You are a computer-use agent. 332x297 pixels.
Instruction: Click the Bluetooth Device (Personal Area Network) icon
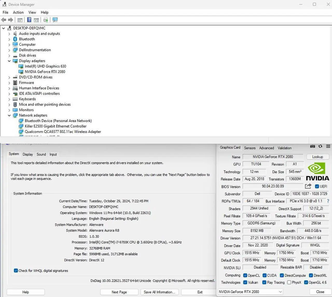tap(21, 121)
